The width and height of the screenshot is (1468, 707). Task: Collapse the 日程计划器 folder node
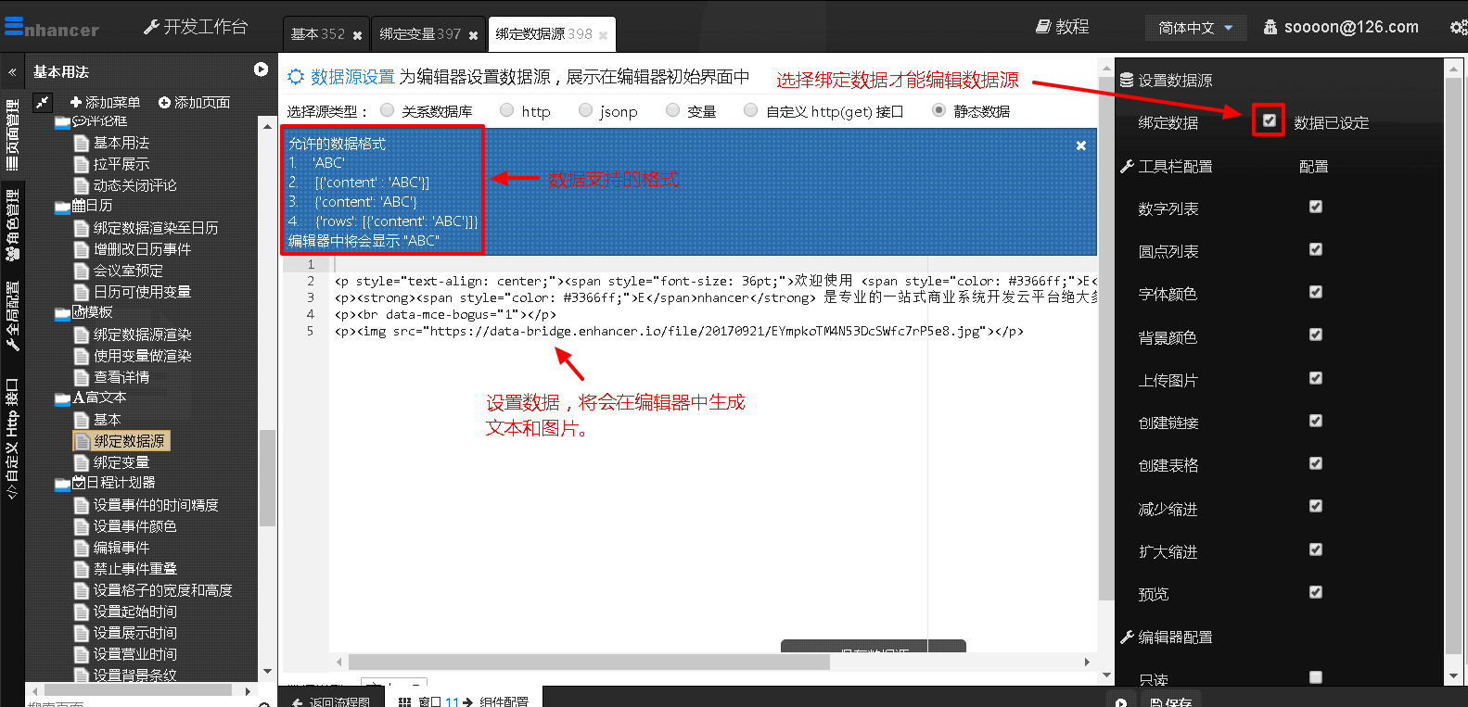62,483
